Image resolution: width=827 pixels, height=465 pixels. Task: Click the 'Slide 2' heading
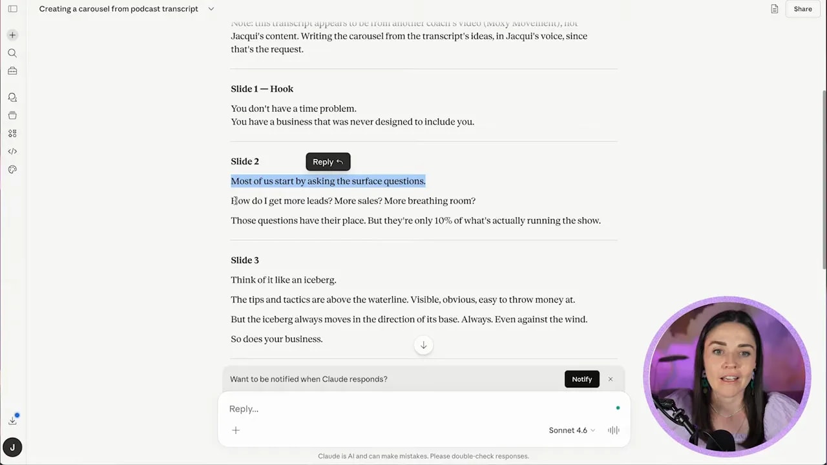[x=245, y=161]
